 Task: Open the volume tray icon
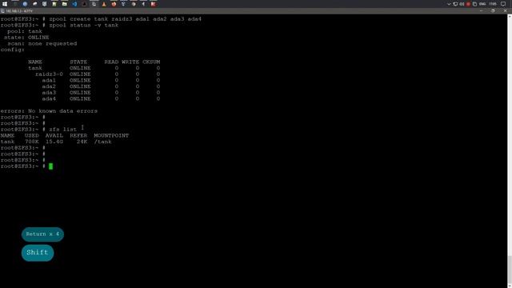[x=462, y=4]
